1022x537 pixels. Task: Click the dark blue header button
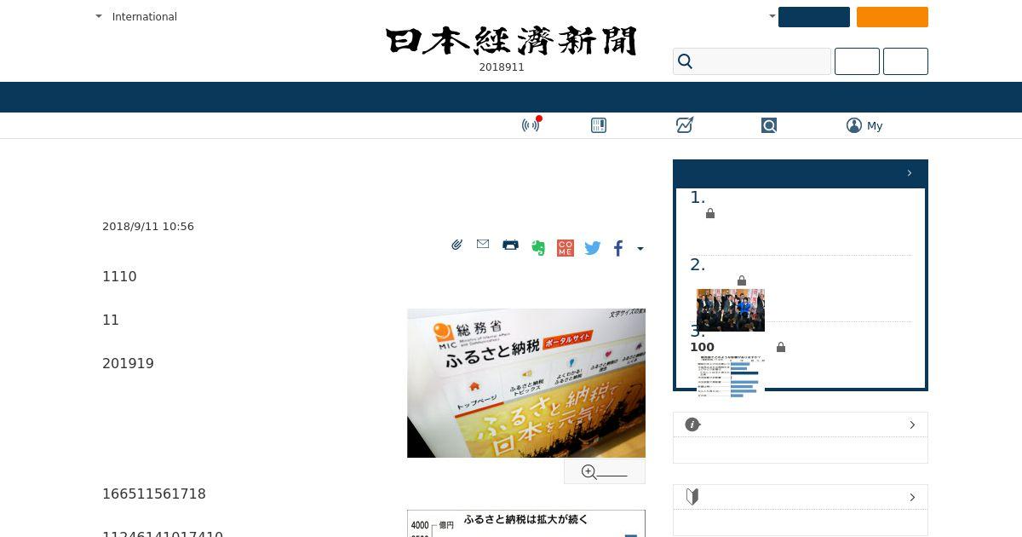(814, 17)
